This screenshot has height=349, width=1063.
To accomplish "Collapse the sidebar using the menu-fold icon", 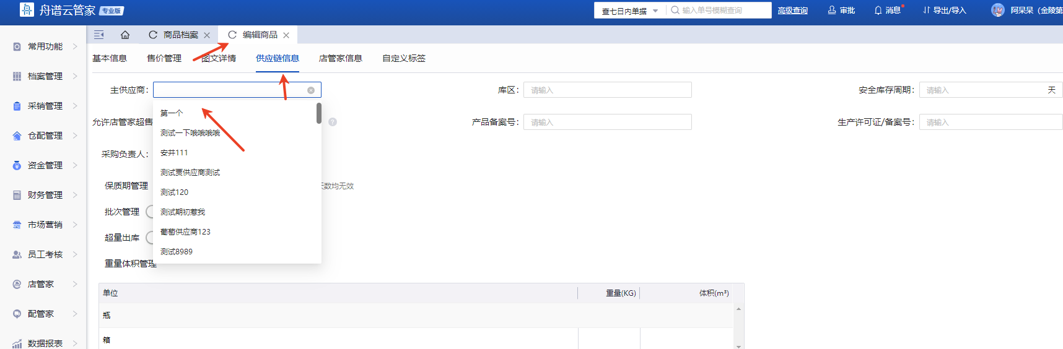I will tap(99, 35).
